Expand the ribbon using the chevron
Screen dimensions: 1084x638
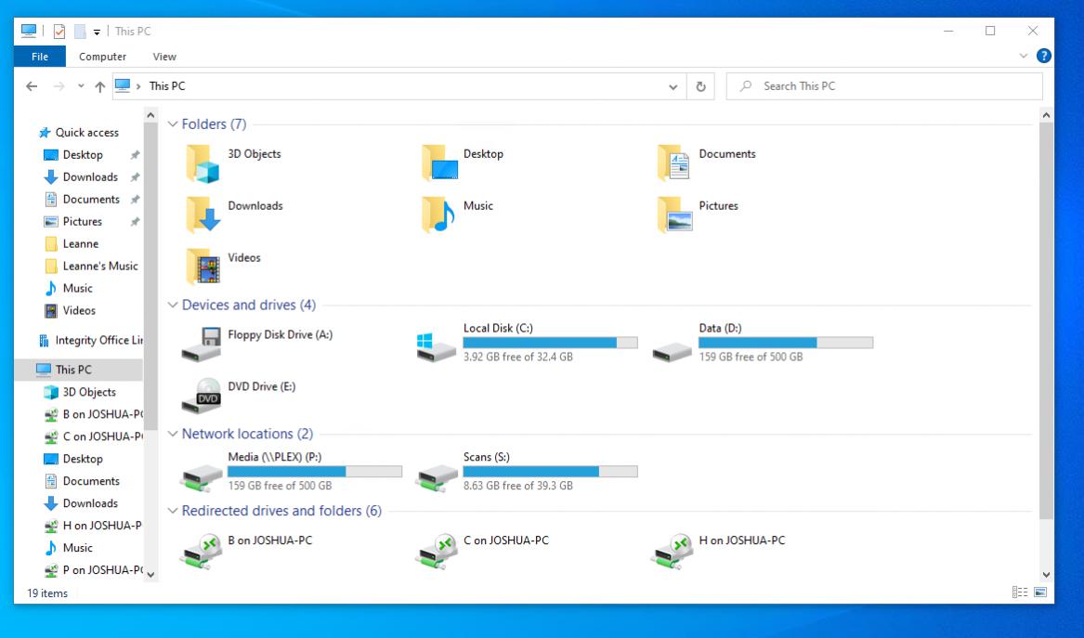pyautogui.click(x=1025, y=57)
